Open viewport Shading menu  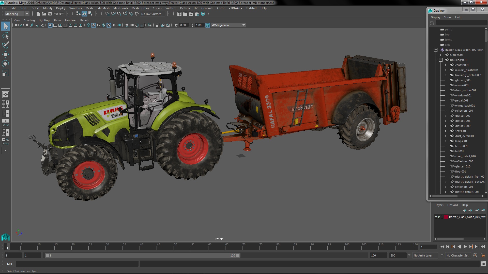[29, 20]
